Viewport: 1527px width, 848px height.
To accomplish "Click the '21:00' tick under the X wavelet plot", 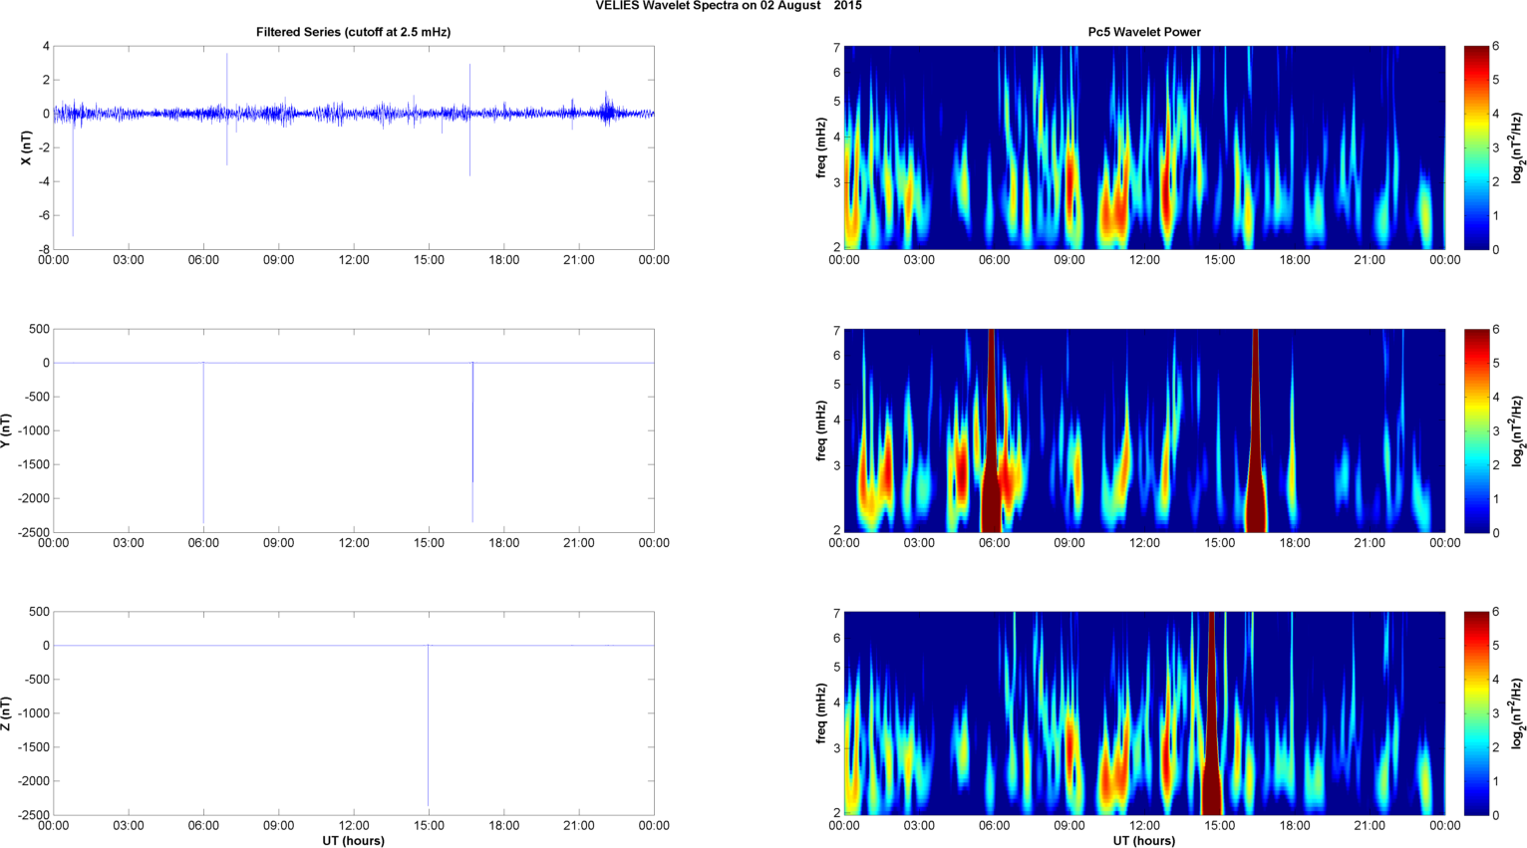I will pos(1370,260).
